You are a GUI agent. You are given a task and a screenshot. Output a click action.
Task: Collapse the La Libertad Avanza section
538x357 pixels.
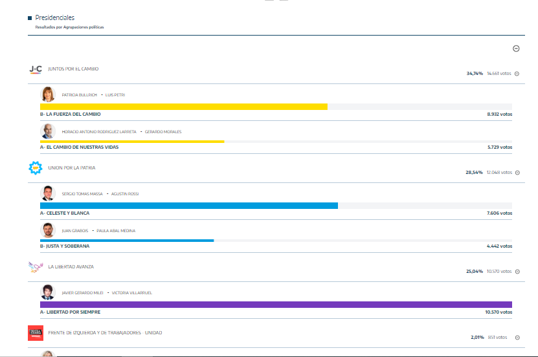pyautogui.click(x=517, y=272)
